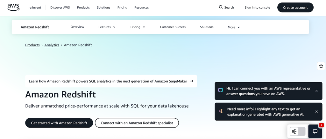
Task: Open the Analytics breadcrumb link
Action: (52, 45)
